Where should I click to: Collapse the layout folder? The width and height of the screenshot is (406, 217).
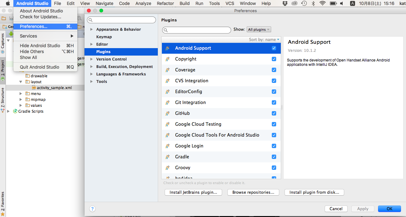point(21,82)
